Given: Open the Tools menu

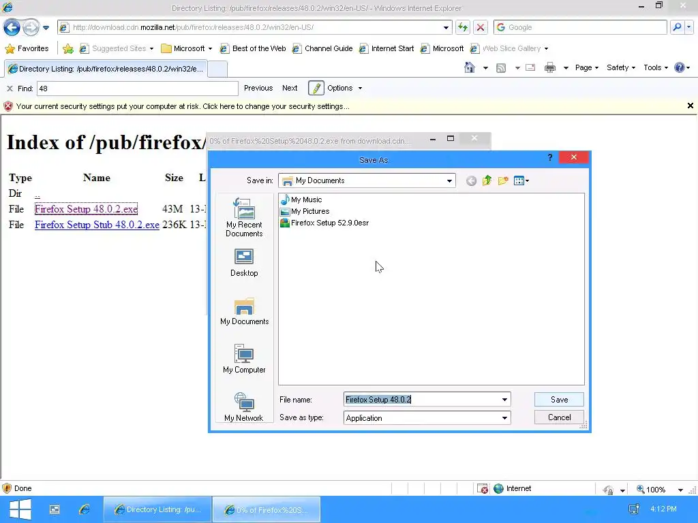Looking at the screenshot, I should 656,67.
